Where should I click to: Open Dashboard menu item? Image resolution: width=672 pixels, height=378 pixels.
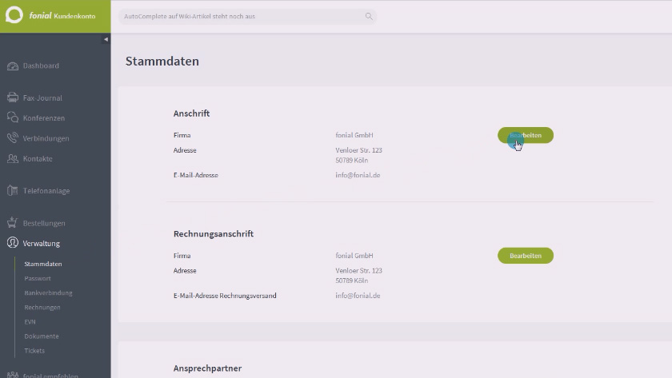point(41,66)
